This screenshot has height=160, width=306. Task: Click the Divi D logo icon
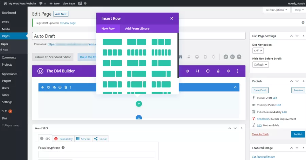(40, 71)
